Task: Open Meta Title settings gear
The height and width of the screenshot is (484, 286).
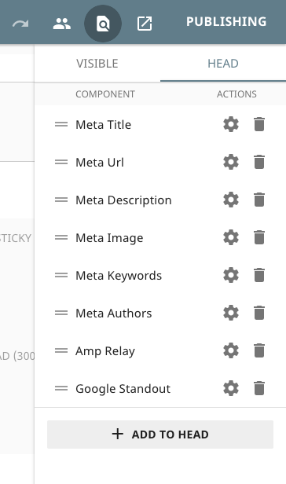Action: [231, 124]
